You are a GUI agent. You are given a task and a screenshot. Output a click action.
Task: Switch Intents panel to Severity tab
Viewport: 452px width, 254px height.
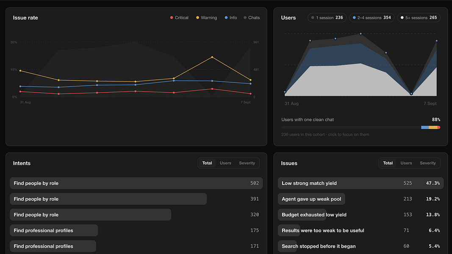click(x=247, y=163)
